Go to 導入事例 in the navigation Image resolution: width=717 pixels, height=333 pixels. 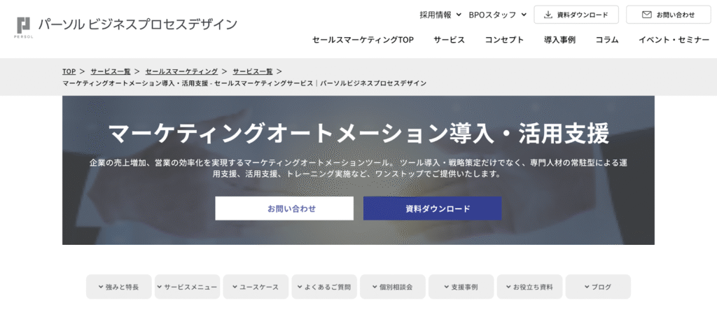click(559, 40)
